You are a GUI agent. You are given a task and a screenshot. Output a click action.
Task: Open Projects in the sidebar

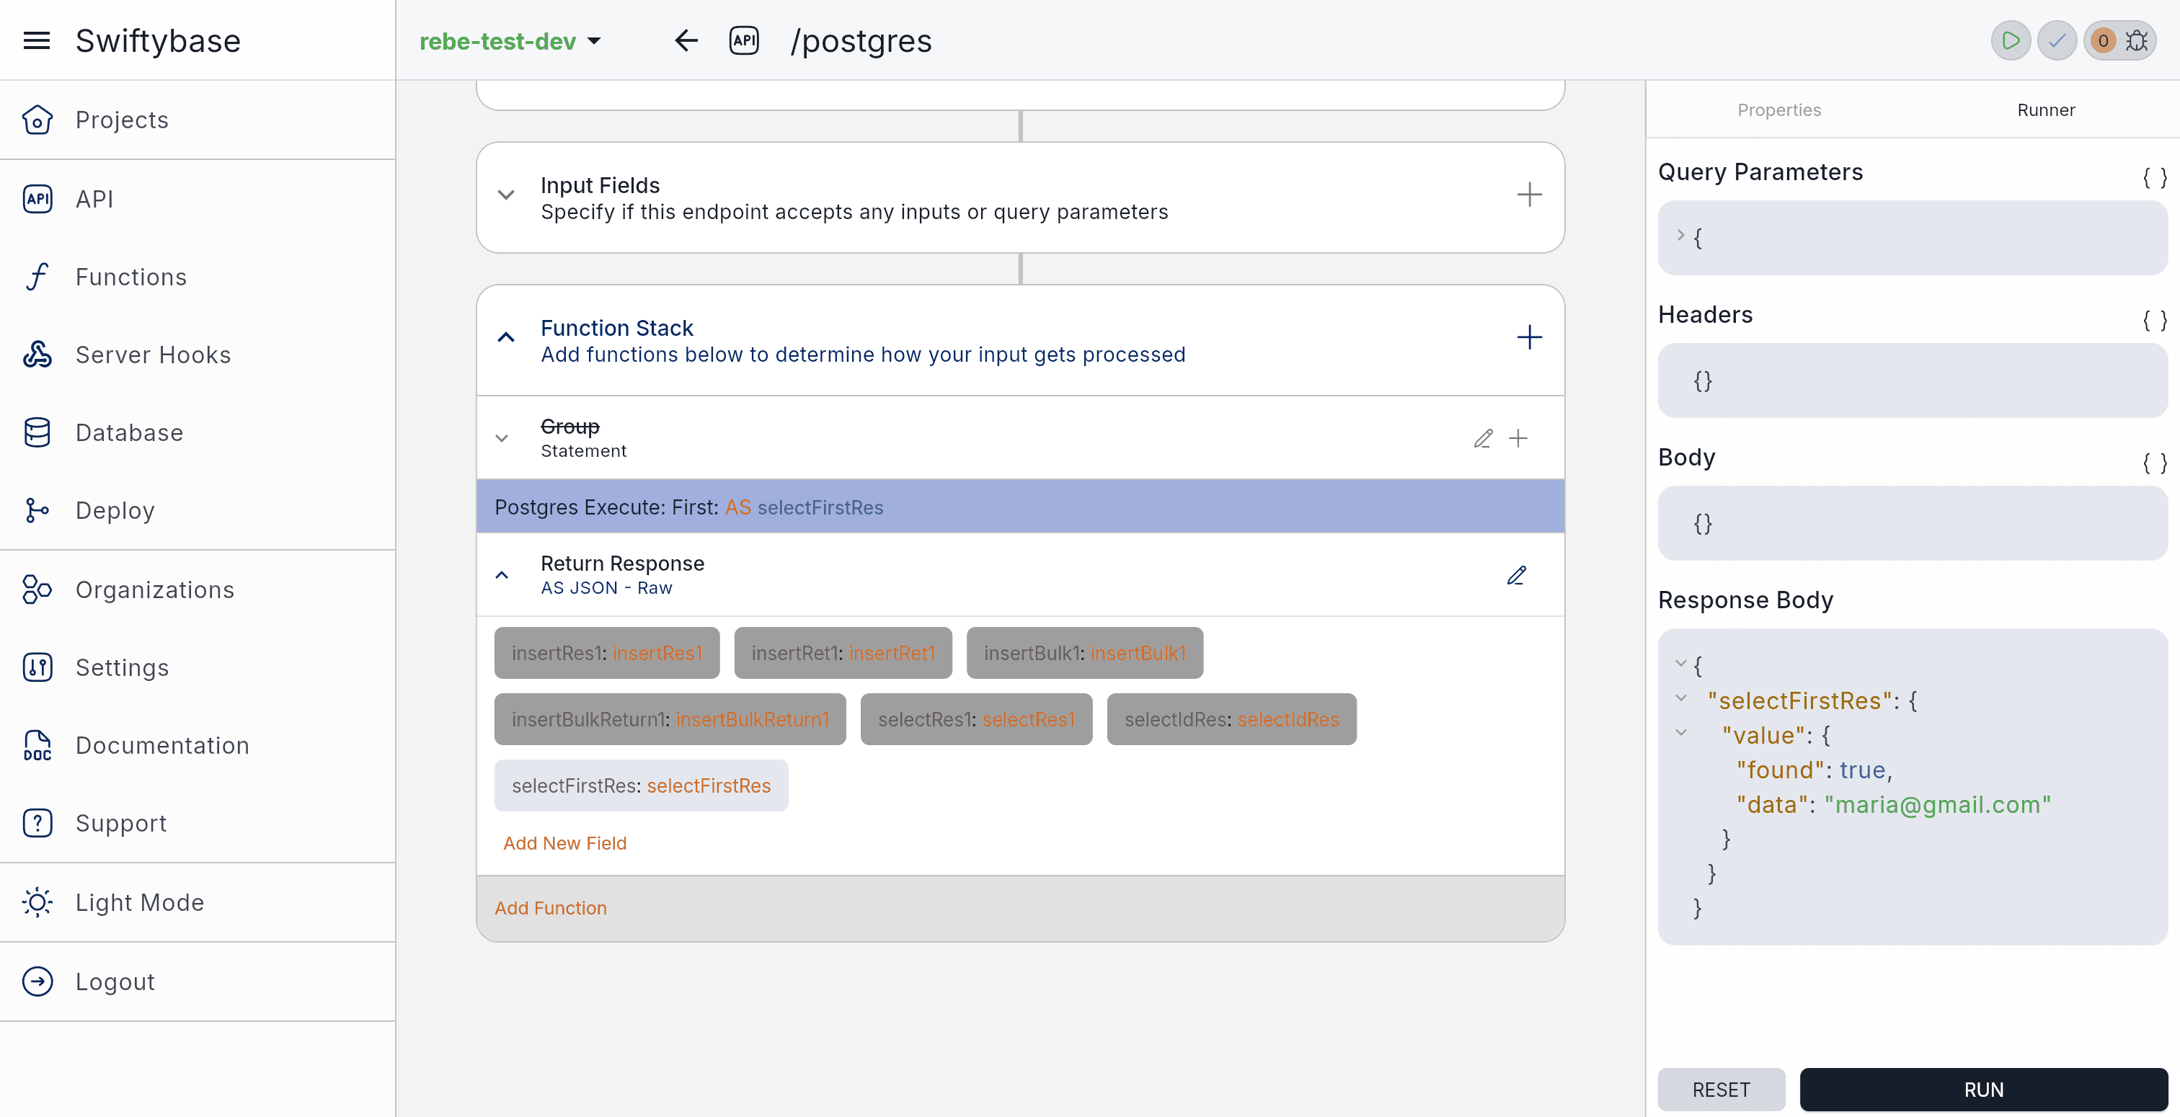point(122,120)
